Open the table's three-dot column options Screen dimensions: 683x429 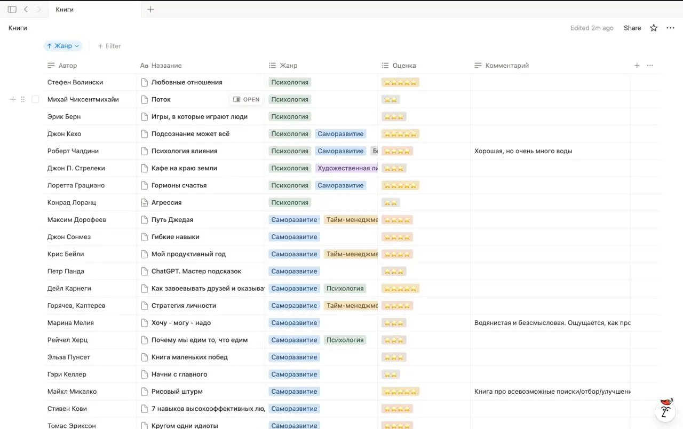[x=650, y=66]
